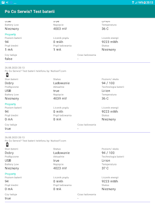Screen dimensions: 155x207
Task: Tap the charging battery icon above the 4039 mV entry
Action: (7, 75)
